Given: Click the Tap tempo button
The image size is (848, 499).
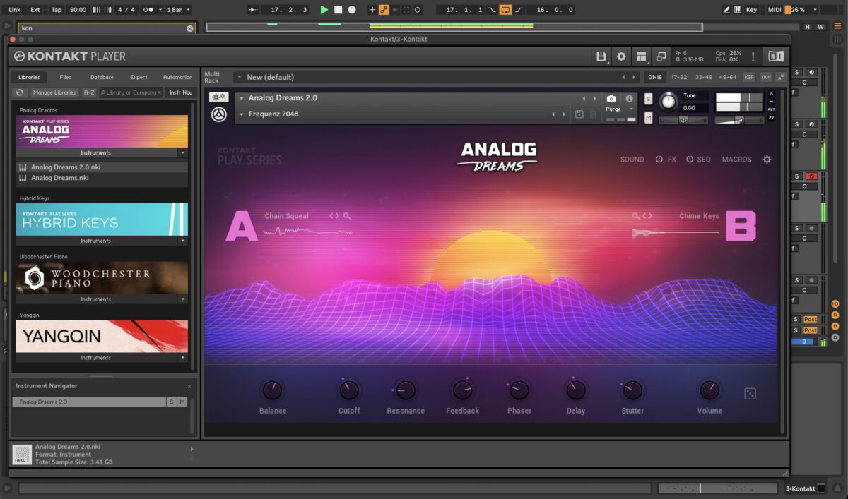Looking at the screenshot, I should [x=57, y=10].
